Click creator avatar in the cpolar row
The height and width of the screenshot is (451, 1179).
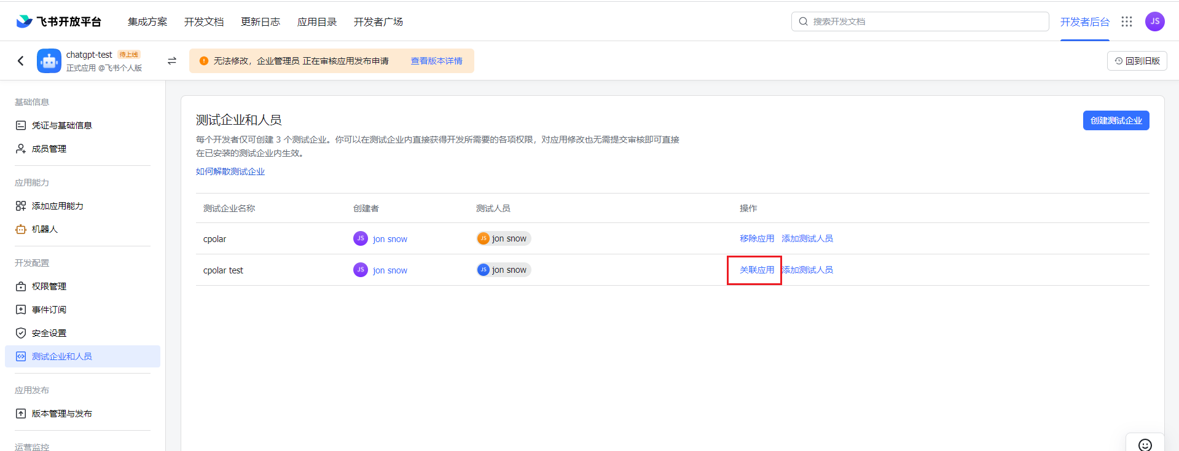[361, 238]
